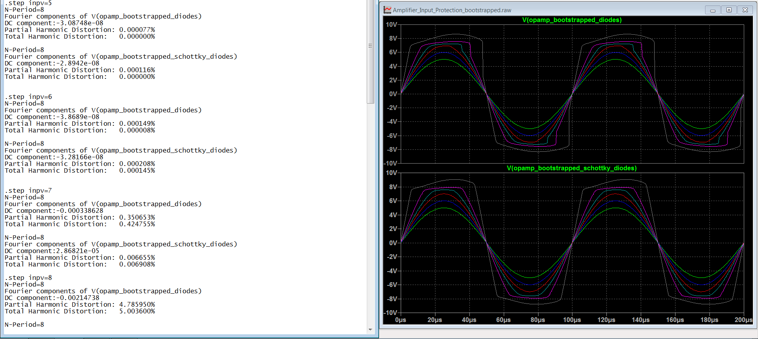
Task: Click 'Partial Harmonic Distortion: 4.785950%' in the log
Action: (x=80, y=304)
